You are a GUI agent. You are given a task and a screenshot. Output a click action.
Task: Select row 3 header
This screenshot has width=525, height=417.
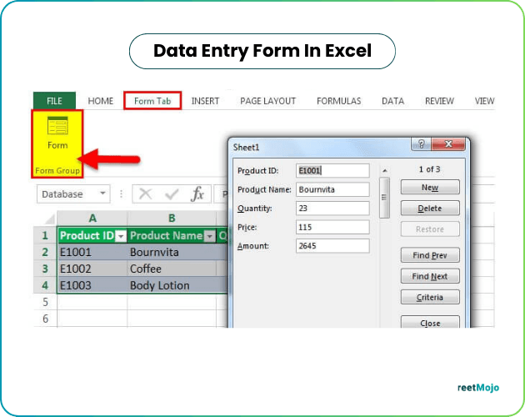click(45, 269)
